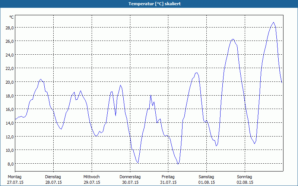Viewport: 298px width, 186px height.
Task: Click the chart title 'Temperatur [°C] skaliert'
Action: point(149,4)
